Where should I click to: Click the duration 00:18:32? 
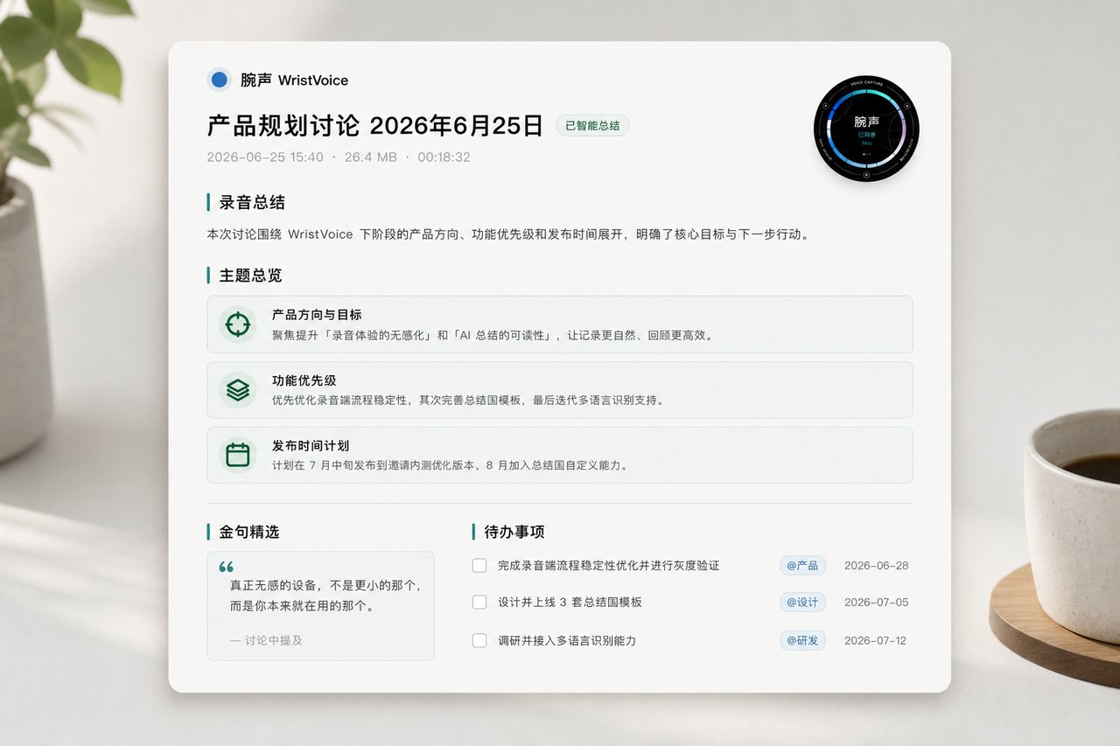coord(444,157)
